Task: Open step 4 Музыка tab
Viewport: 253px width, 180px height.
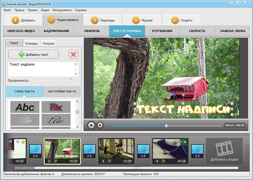Action: pos(142,20)
